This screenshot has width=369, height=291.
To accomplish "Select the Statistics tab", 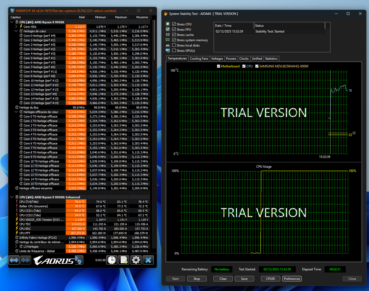I will pyautogui.click(x=271, y=59).
